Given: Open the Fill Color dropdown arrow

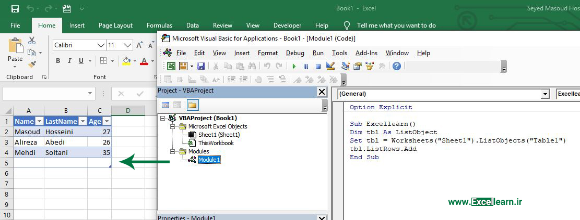Looking at the screenshot, I should pyautogui.click(x=135, y=61).
